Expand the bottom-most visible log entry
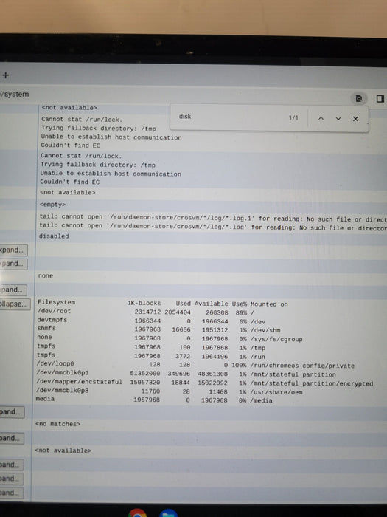The width and height of the screenshot is (387, 517). (x=11, y=493)
